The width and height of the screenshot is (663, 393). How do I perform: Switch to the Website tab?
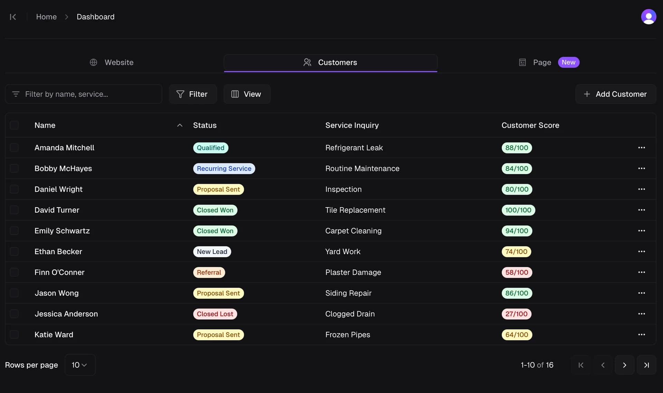point(112,63)
